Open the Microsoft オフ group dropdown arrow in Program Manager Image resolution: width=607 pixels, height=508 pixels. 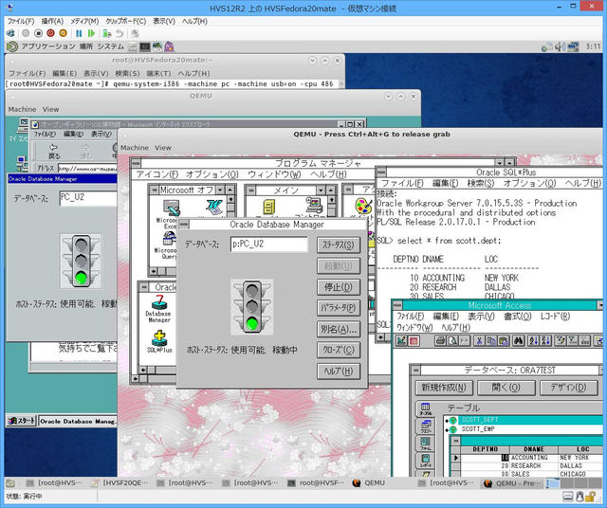click(x=220, y=190)
